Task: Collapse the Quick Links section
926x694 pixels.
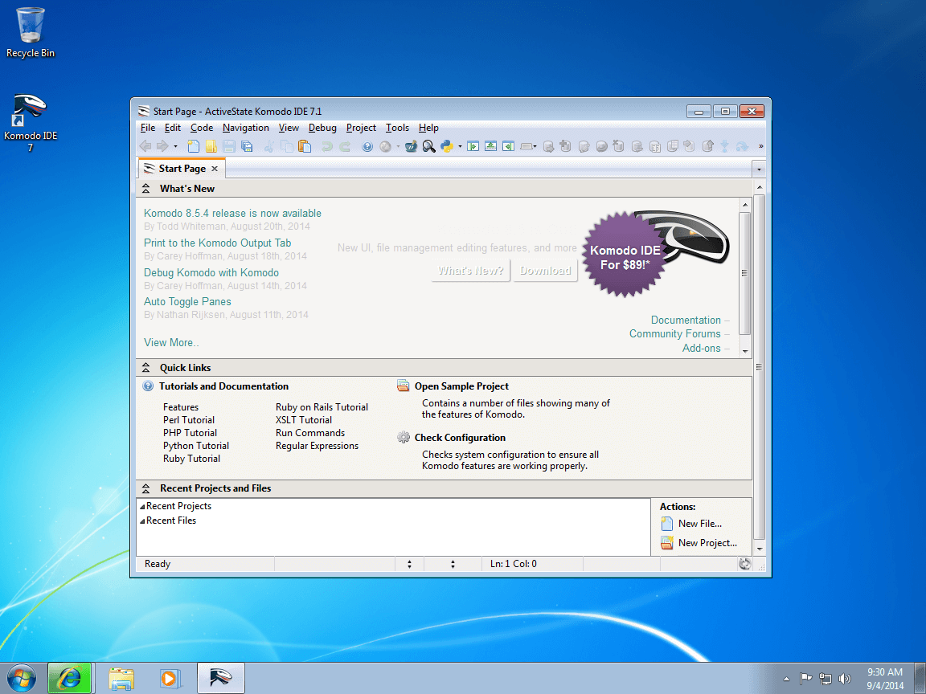Action: coord(145,368)
